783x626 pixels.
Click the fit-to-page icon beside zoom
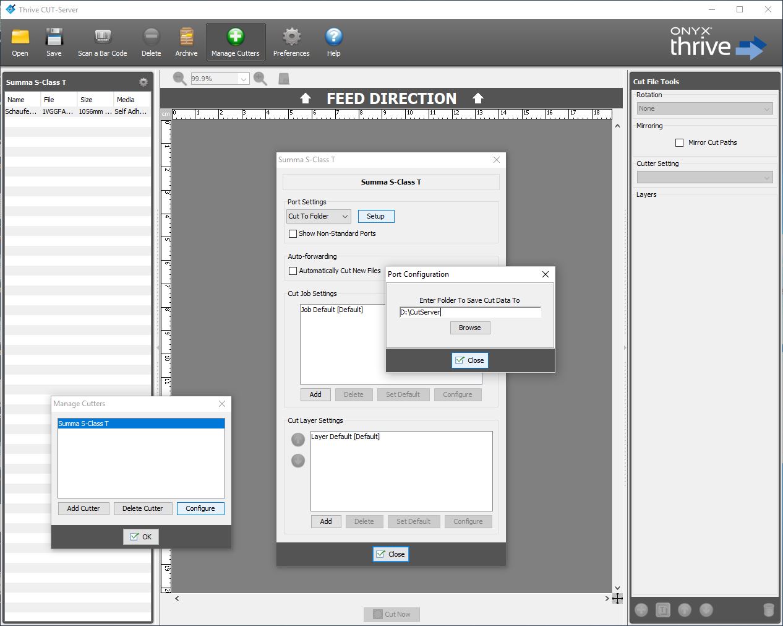(284, 79)
